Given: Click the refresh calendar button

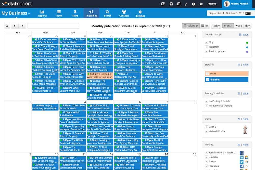Looking at the screenshot, I should click(x=7, y=26).
